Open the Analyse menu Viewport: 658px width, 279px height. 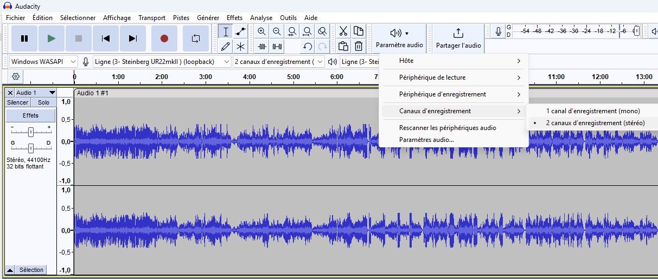click(261, 18)
